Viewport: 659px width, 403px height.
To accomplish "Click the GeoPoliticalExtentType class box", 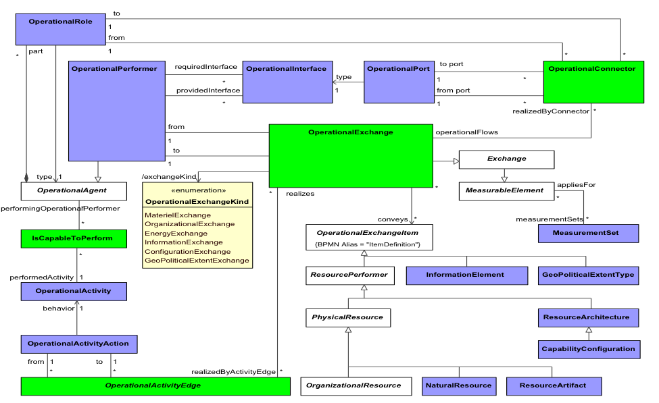I will (587, 275).
